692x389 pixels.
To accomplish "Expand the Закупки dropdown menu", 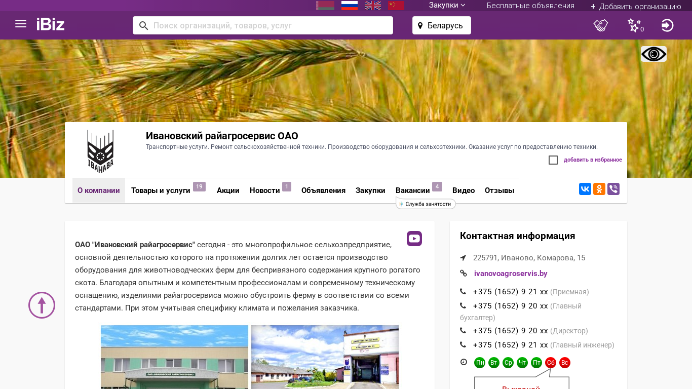I will [447, 6].
